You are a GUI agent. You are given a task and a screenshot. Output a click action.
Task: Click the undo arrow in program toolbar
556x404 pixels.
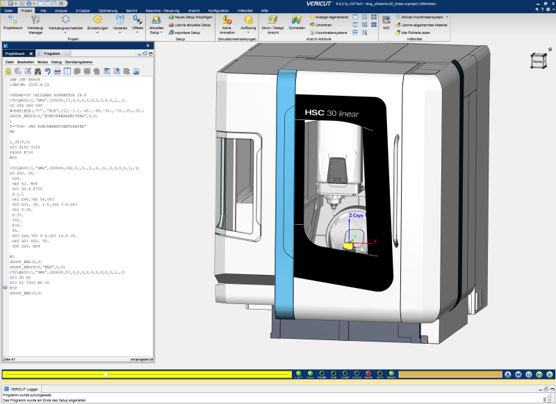[x=47, y=71]
